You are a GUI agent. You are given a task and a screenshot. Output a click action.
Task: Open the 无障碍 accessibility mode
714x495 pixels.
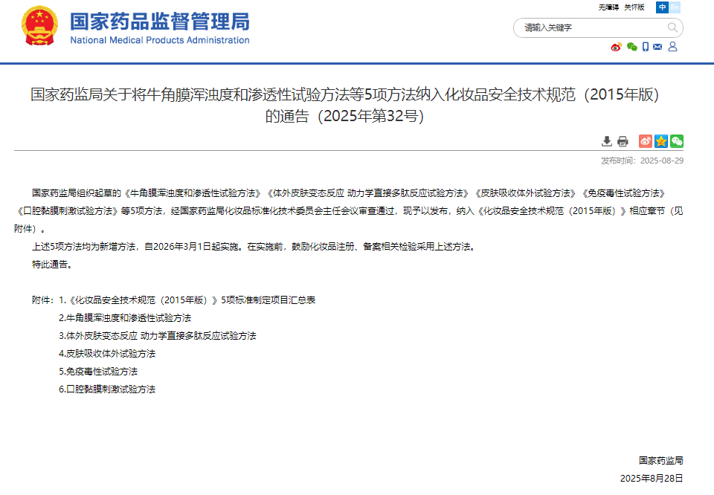click(608, 7)
